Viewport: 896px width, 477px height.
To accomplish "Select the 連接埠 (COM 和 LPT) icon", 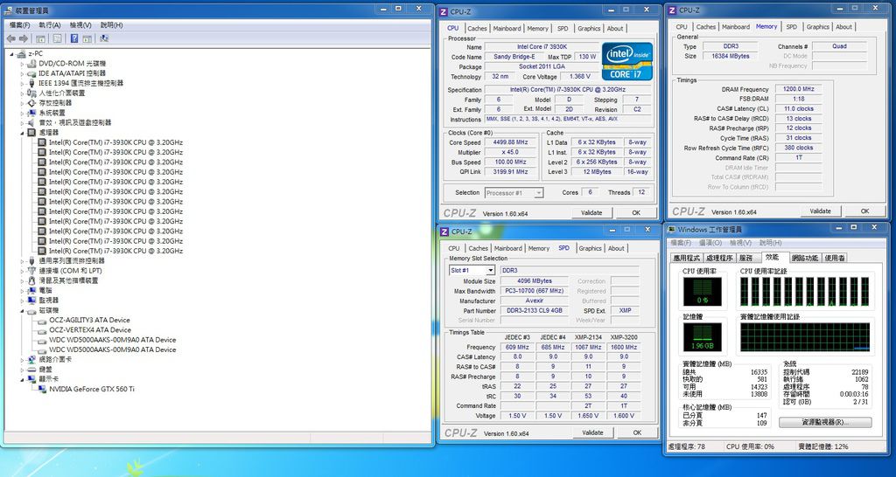I will tap(32, 271).
